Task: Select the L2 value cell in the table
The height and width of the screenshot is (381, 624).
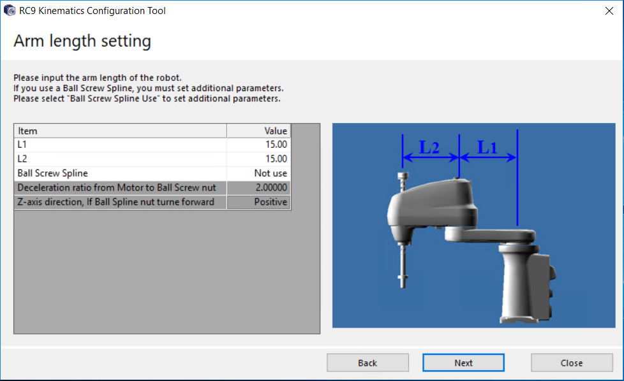Action: (258, 159)
